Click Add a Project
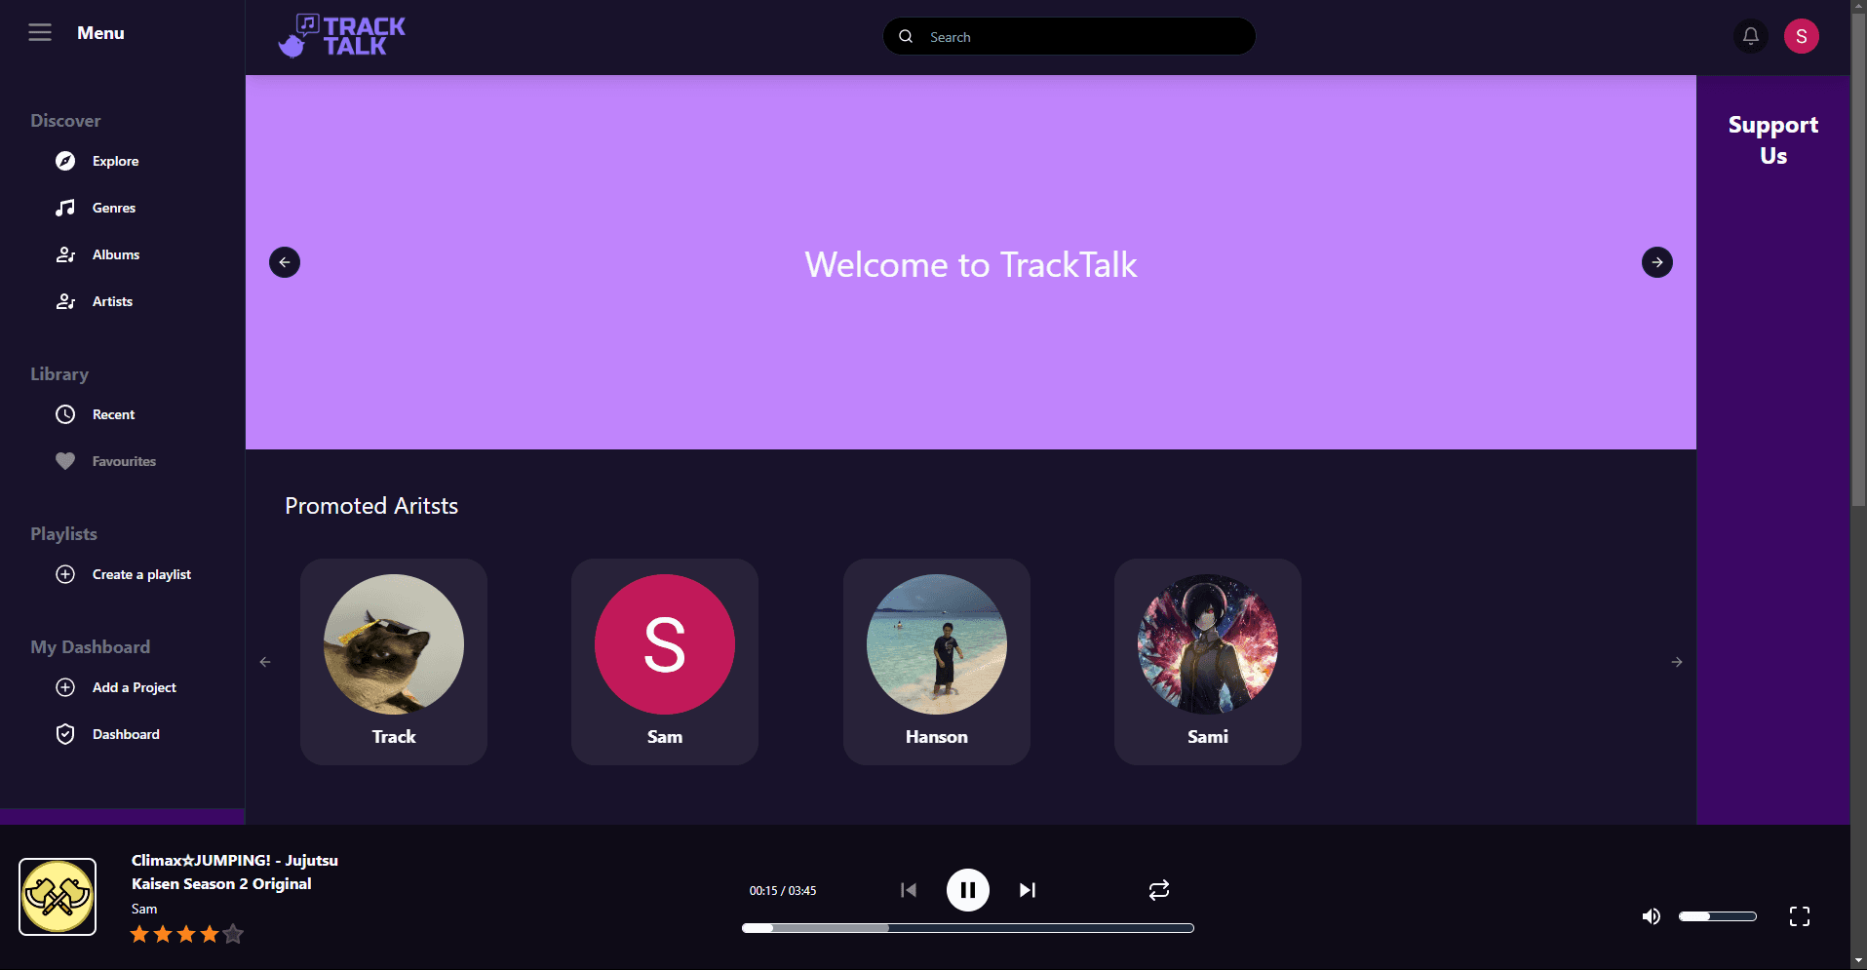1867x970 pixels. [134, 687]
